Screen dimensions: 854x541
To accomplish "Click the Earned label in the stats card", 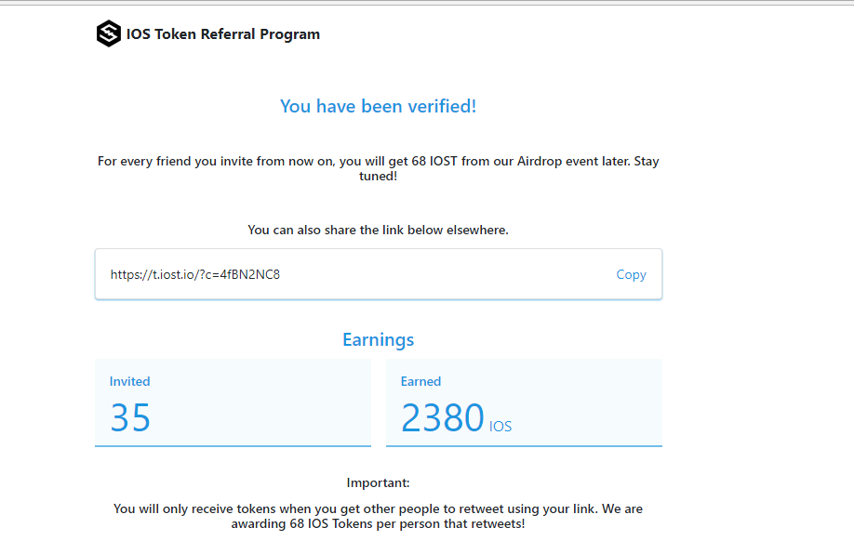I will (x=420, y=381).
